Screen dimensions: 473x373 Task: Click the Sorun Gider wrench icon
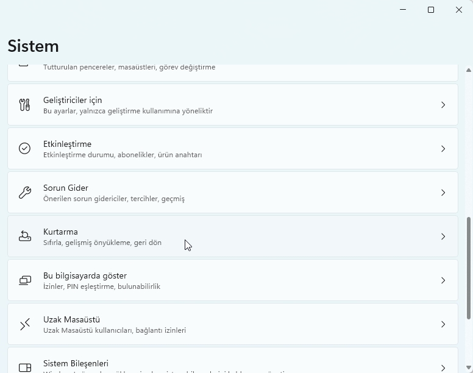pyautogui.click(x=25, y=193)
